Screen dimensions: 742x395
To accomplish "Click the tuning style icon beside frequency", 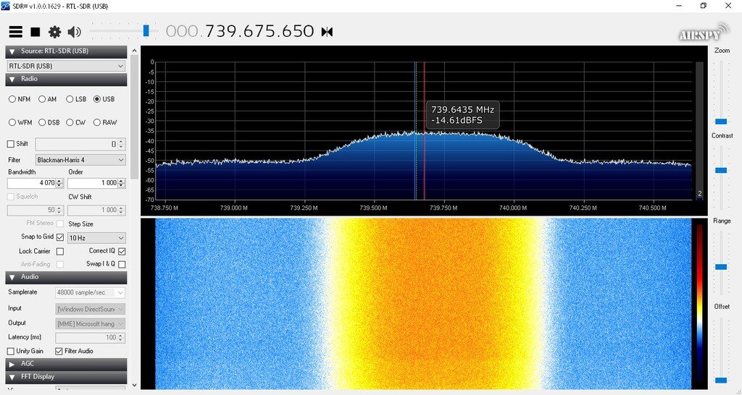I will pos(328,32).
